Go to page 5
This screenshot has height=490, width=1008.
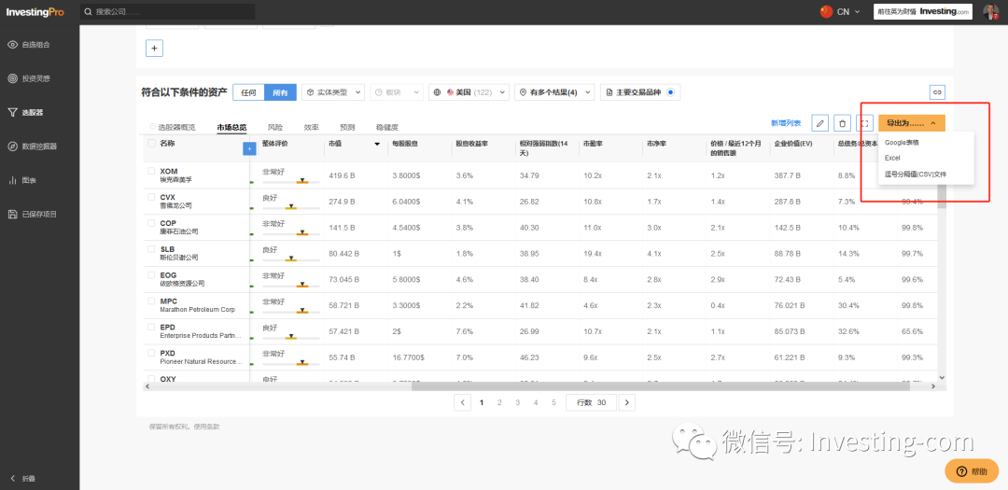(553, 402)
